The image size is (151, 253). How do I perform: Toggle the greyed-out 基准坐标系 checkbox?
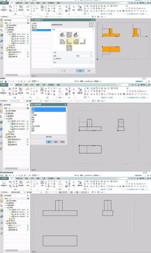point(9,225)
